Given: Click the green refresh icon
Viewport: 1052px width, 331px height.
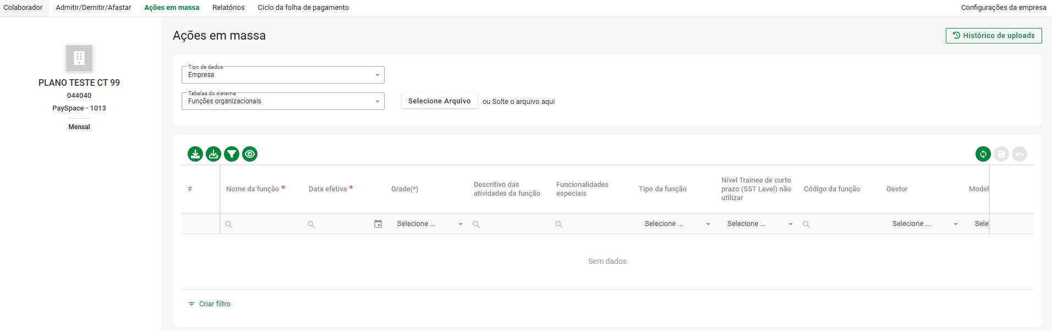Looking at the screenshot, I should pos(983,154).
